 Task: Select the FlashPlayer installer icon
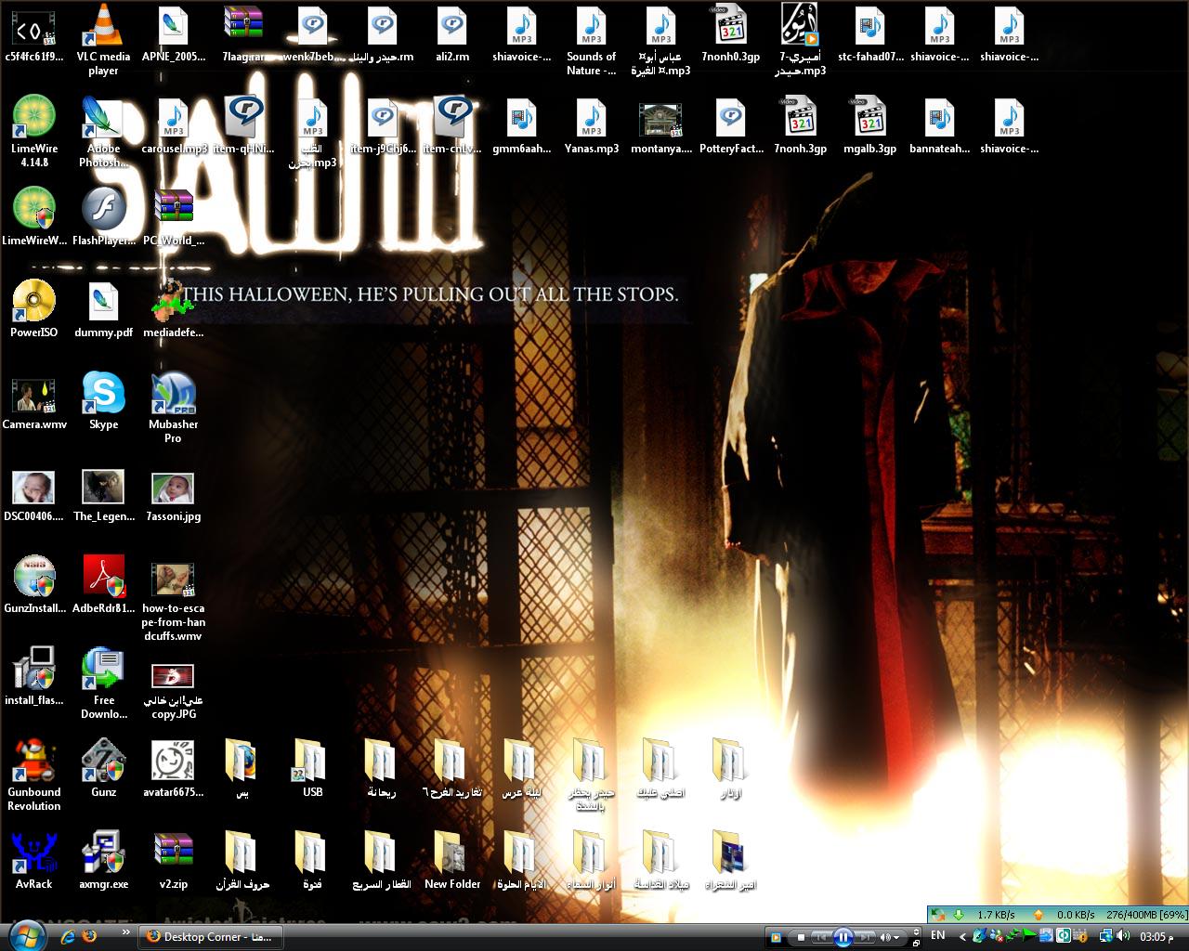[x=103, y=217]
